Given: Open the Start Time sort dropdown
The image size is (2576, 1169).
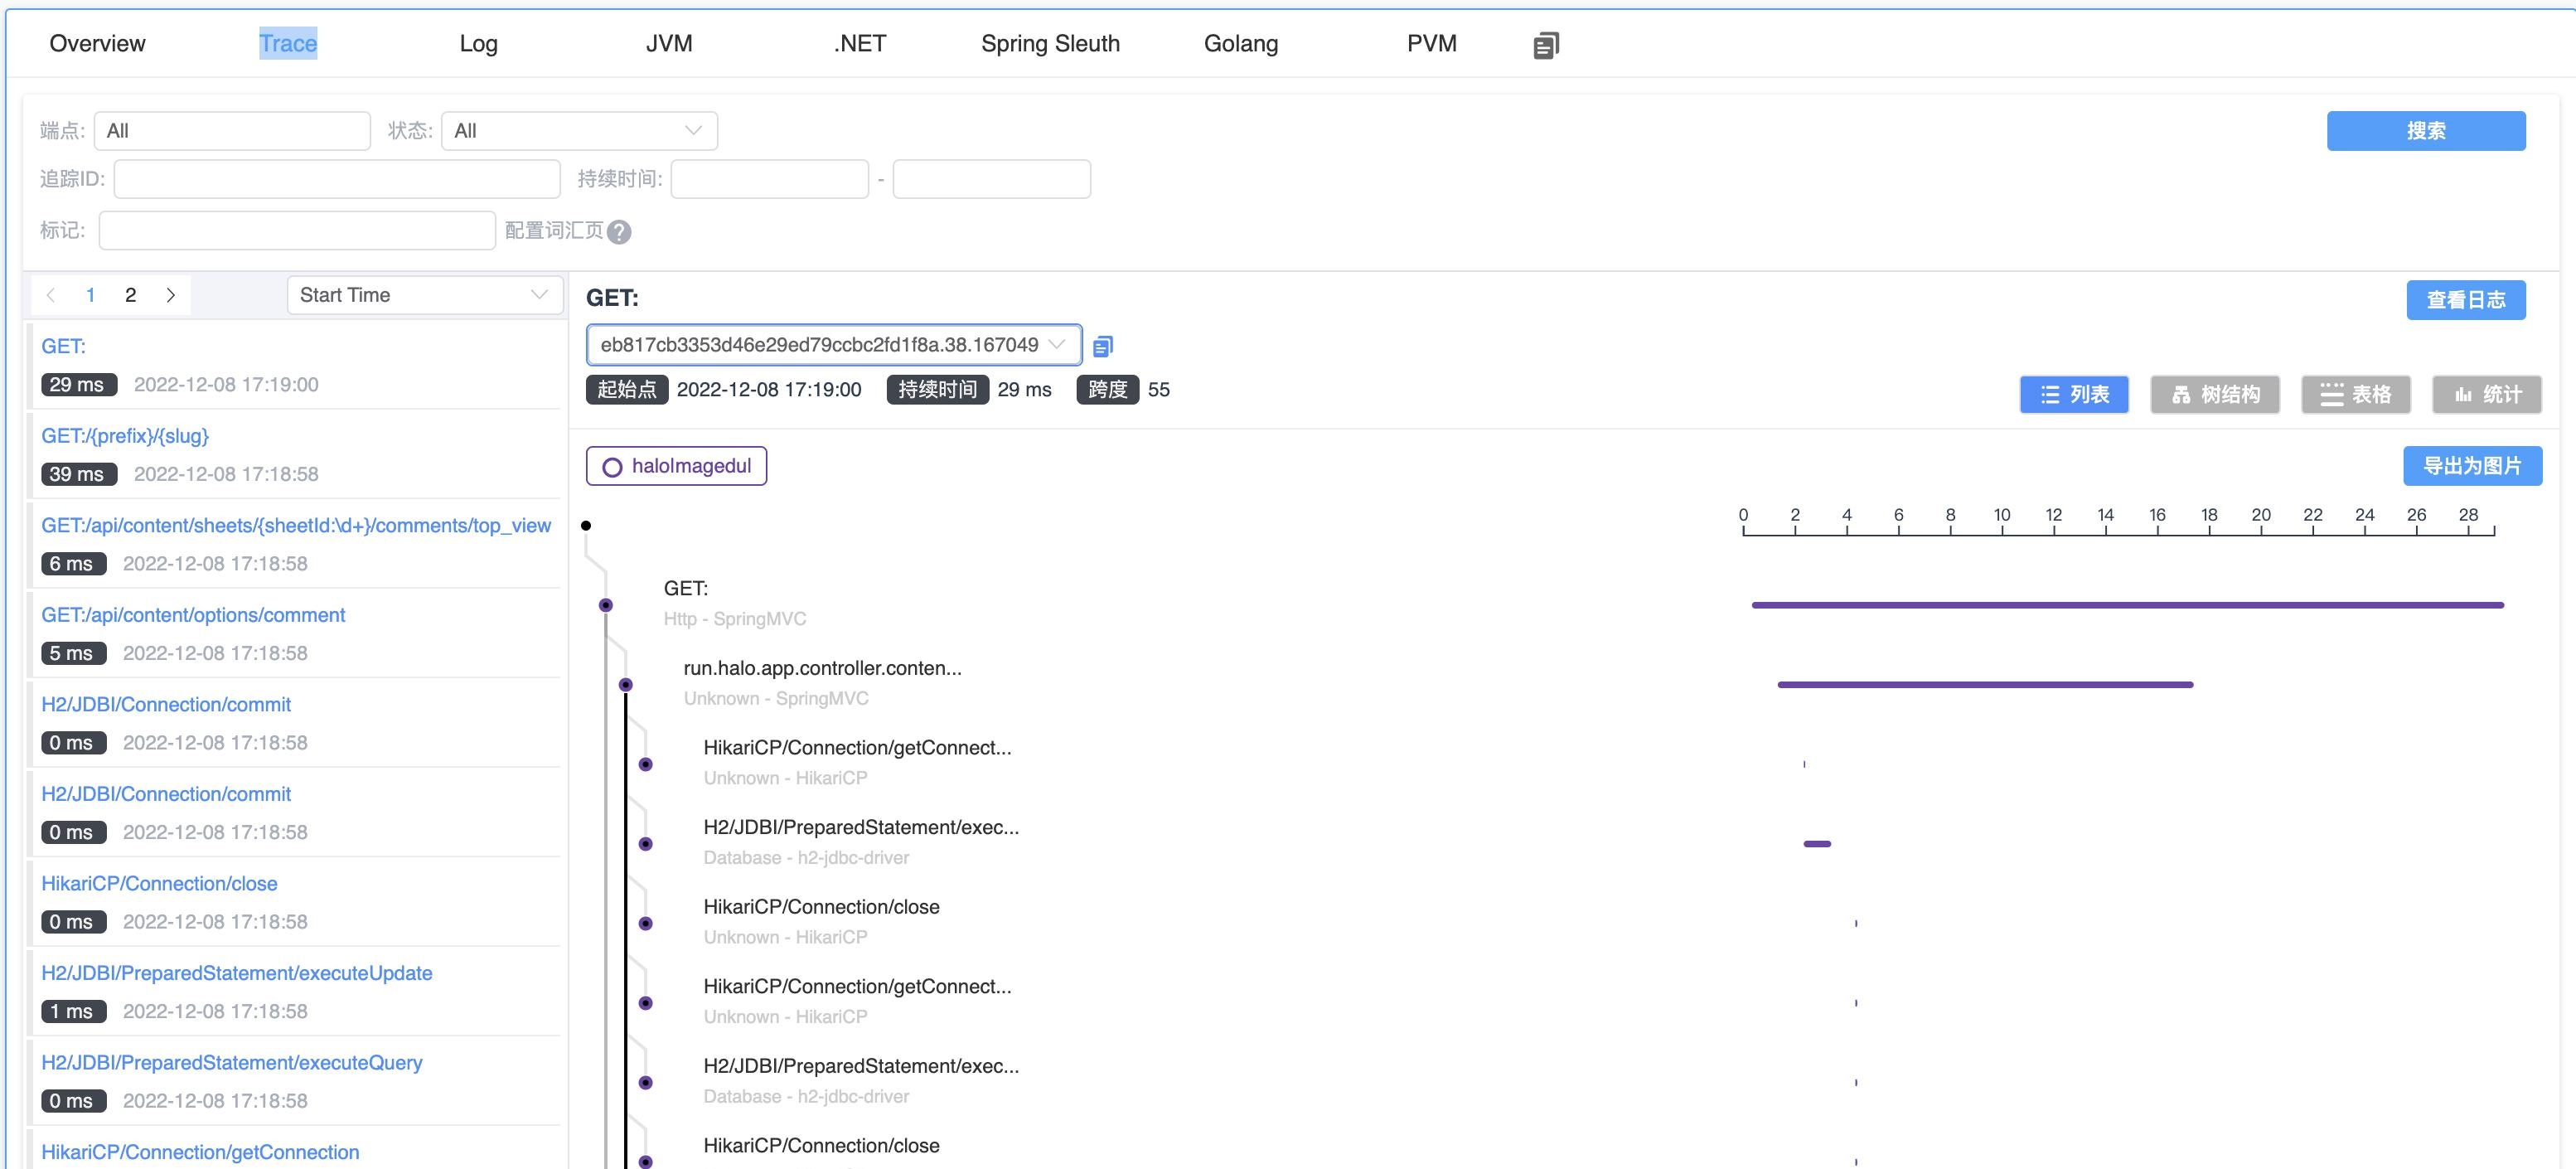Looking at the screenshot, I should tap(424, 295).
